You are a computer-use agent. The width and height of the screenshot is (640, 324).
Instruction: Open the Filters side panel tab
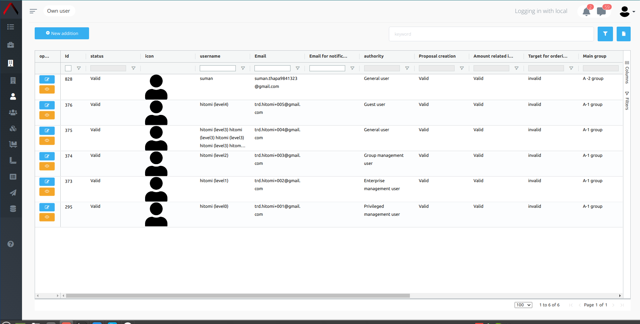click(627, 101)
